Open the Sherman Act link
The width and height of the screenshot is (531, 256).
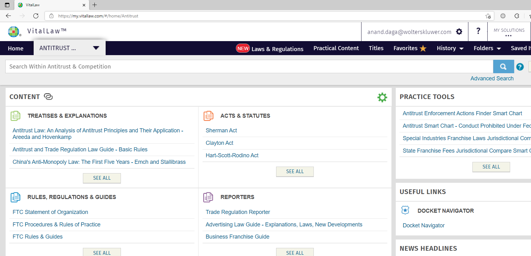(x=221, y=130)
